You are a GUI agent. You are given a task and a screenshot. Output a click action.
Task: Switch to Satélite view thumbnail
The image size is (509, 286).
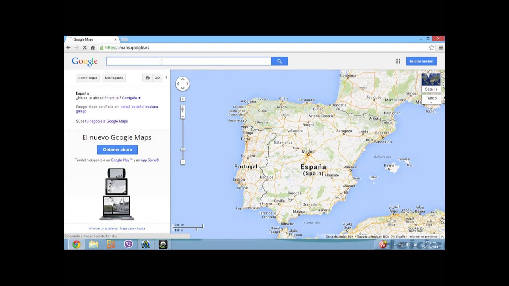click(x=431, y=82)
